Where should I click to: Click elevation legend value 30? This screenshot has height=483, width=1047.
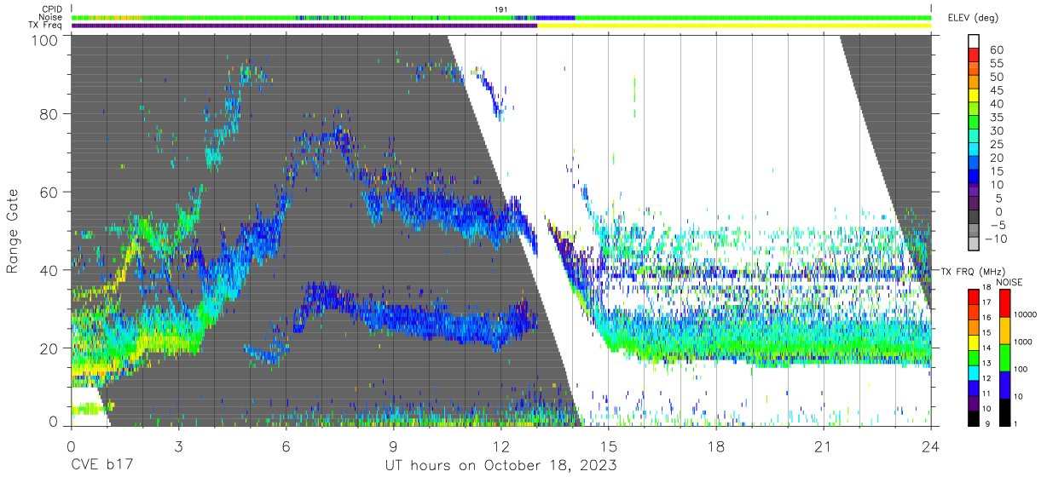pos(995,131)
